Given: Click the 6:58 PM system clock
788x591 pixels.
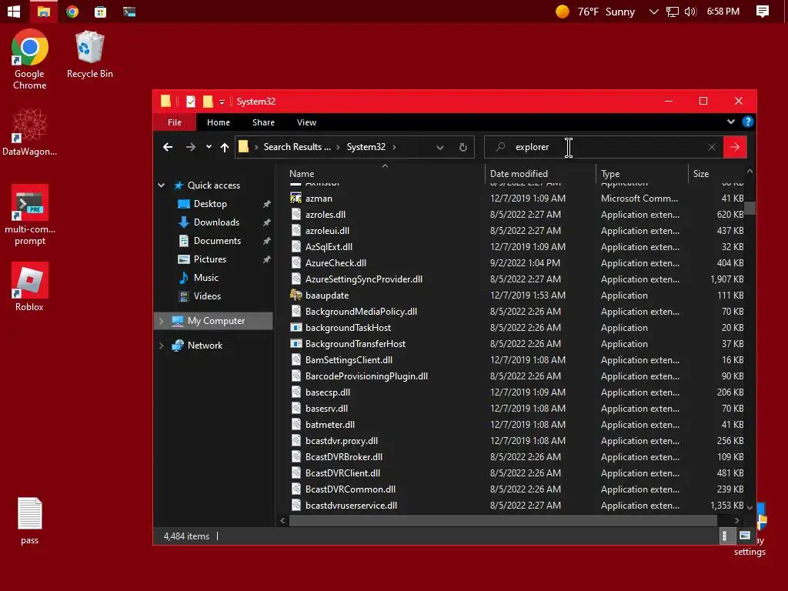Looking at the screenshot, I should pos(723,11).
